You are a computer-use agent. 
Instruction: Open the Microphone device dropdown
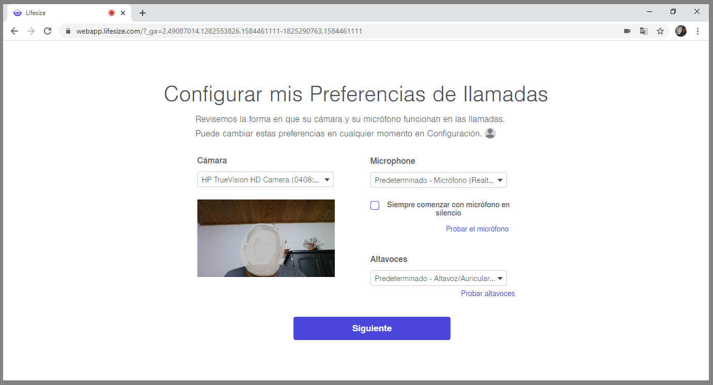[x=439, y=180]
